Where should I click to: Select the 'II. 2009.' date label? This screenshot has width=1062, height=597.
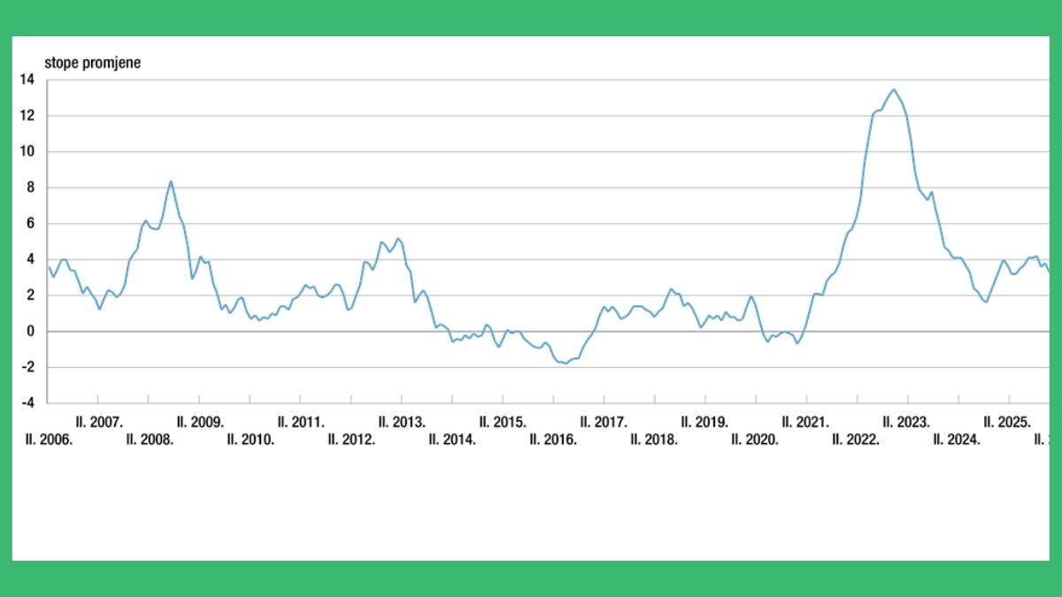pos(199,422)
